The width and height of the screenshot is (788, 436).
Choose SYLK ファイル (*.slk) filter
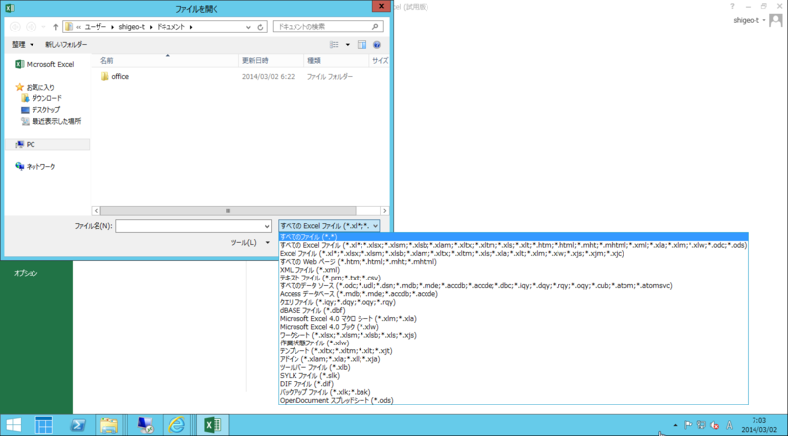point(513,375)
